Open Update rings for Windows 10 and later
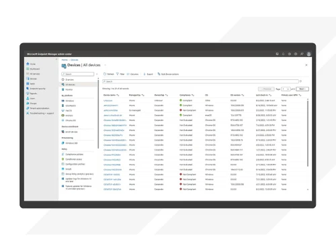Screen dimensions: 336x252 coord(77,180)
